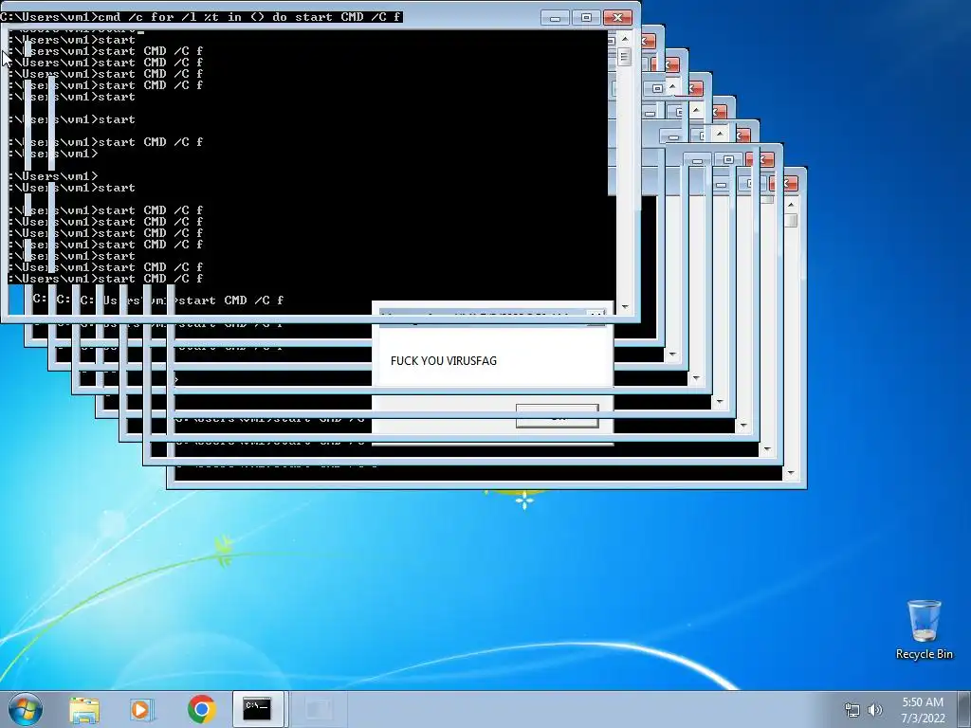Click the network status tray icon

pyautogui.click(x=852, y=710)
